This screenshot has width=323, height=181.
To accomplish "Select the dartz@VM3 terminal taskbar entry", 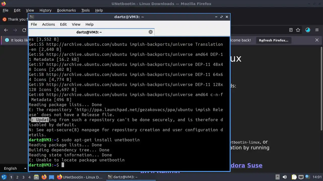I will (x=130, y=177).
